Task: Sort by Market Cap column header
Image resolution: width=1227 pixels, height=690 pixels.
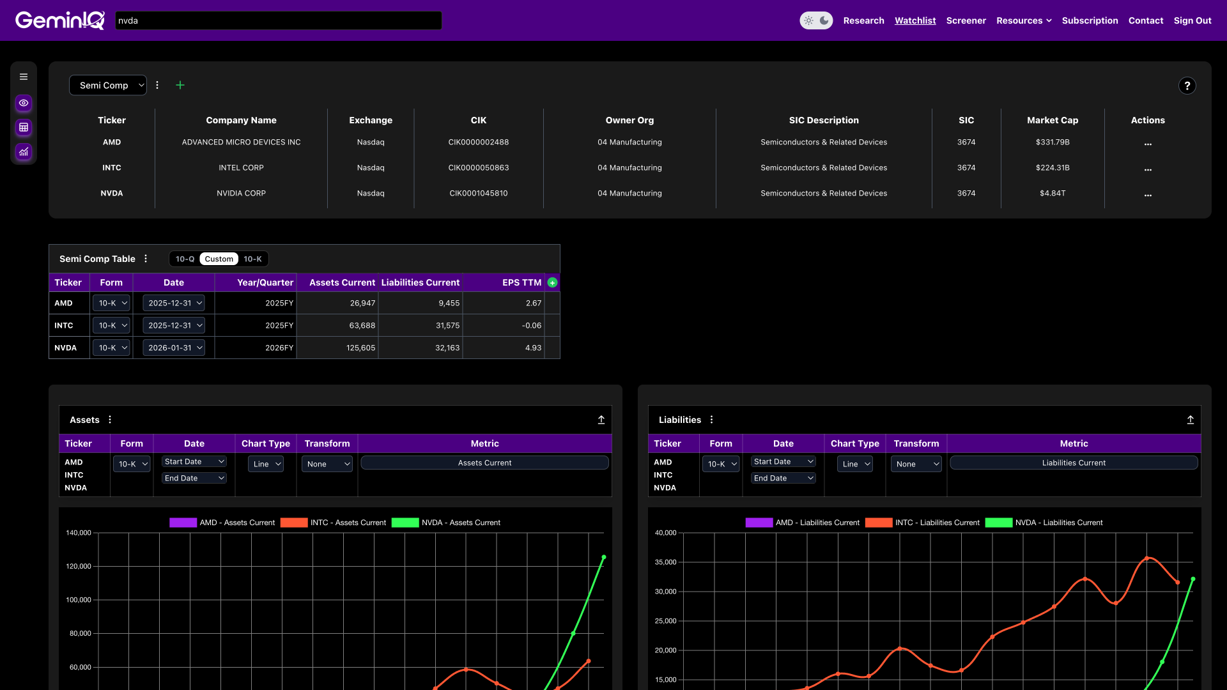Action: [1053, 120]
